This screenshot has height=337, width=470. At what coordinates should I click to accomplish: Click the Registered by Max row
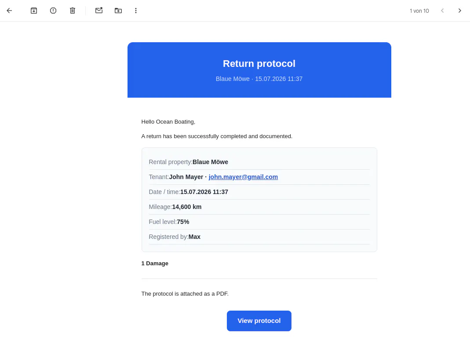tap(259, 237)
